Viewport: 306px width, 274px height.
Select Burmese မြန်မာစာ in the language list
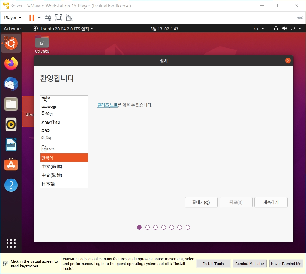pyautogui.click(x=64, y=148)
